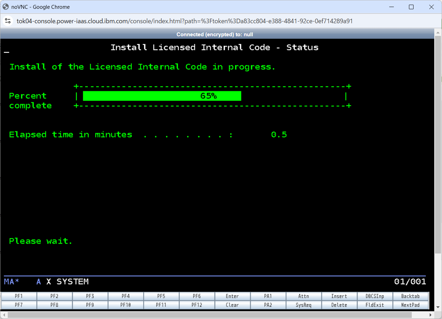Click the PF2 function key button

coord(55,296)
